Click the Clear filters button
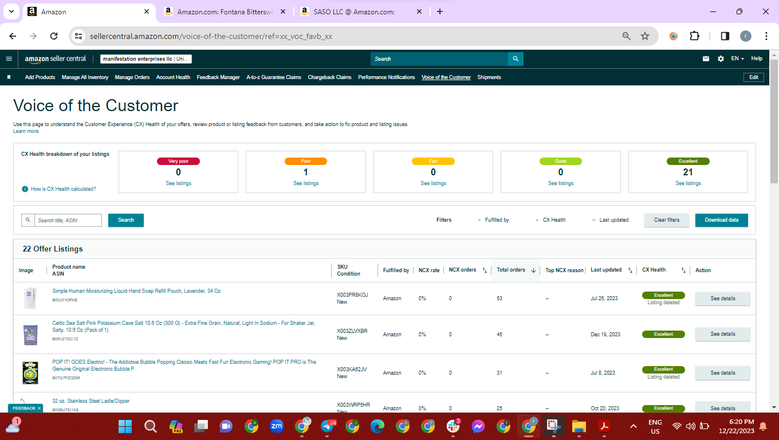The image size is (779, 440). pos(667,220)
